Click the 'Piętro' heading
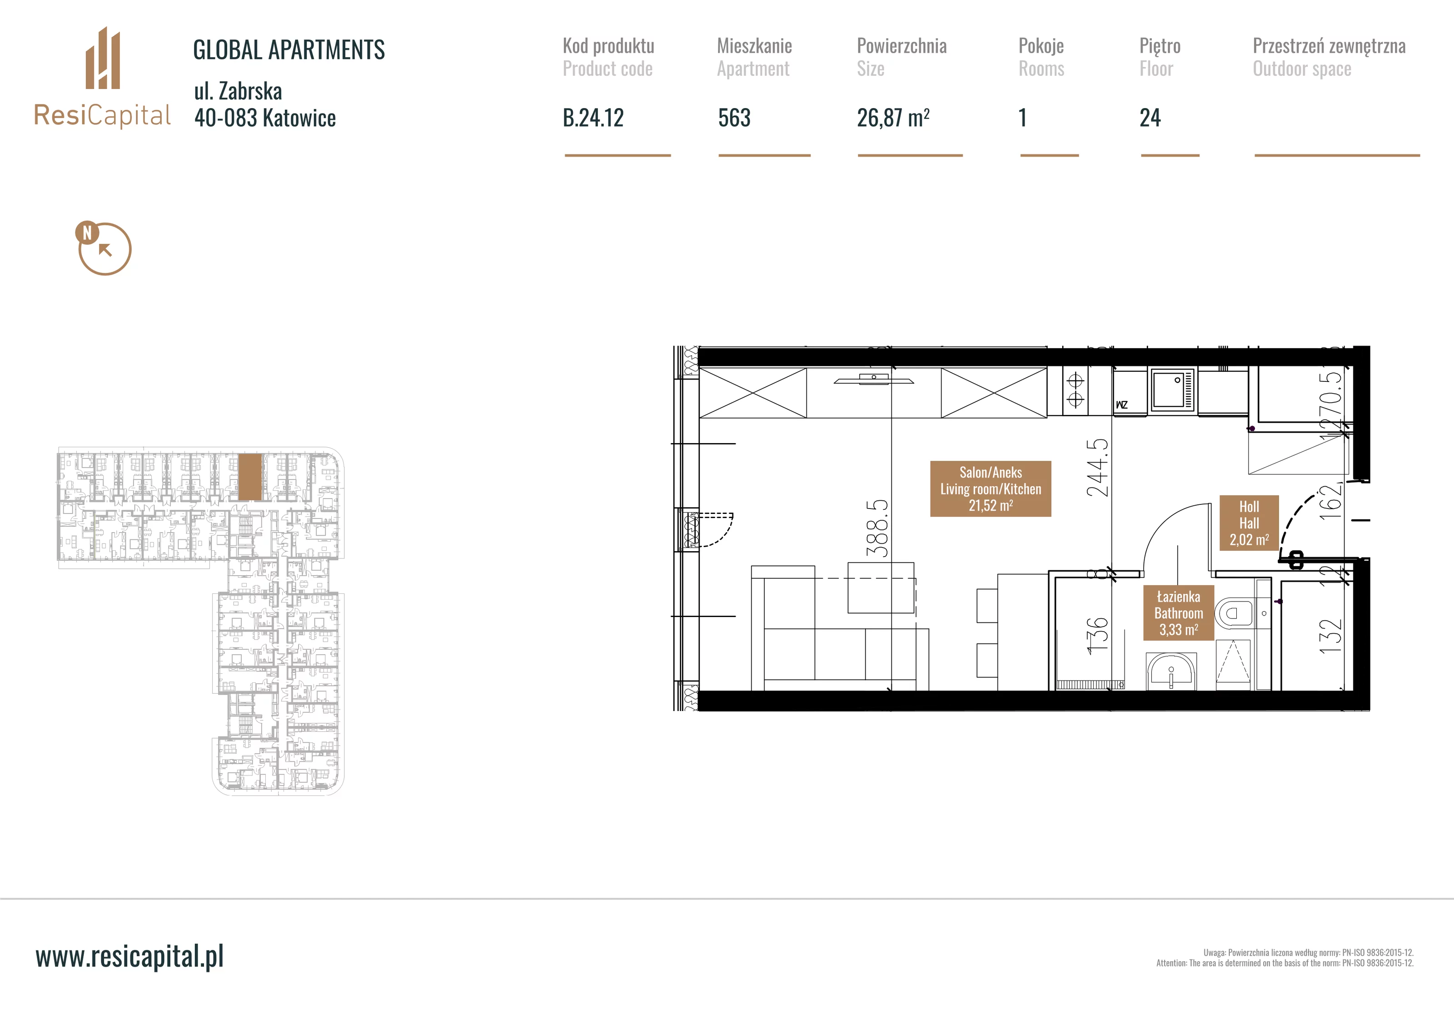The height and width of the screenshot is (1027, 1454). [x=1160, y=45]
